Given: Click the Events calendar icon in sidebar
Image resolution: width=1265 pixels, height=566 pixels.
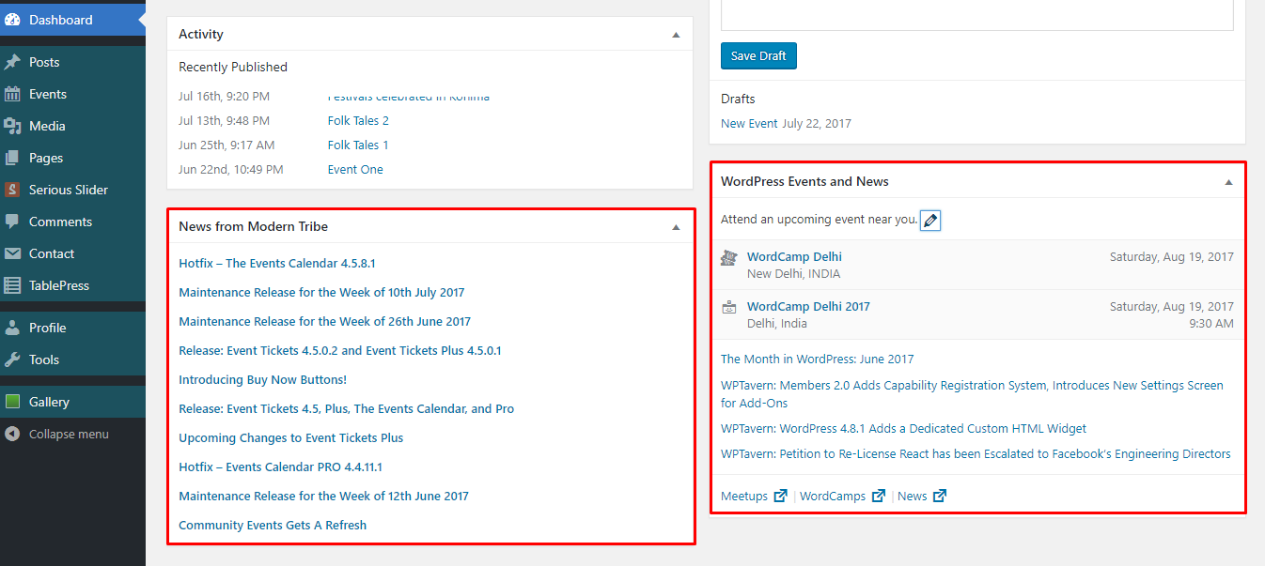Looking at the screenshot, I should 12,94.
